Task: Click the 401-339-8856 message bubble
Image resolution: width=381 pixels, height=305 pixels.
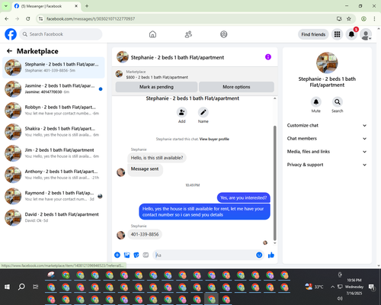Action: click(x=145, y=234)
